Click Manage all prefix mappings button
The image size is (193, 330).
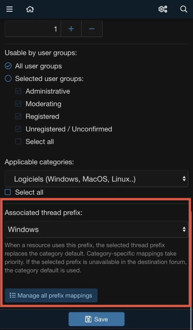[x=51, y=295]
